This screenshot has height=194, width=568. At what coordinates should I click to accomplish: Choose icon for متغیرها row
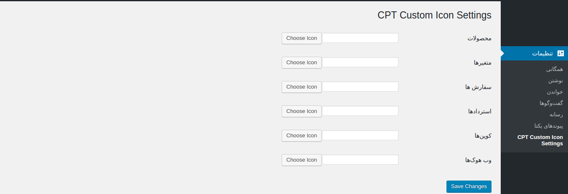tap(301, 63)
